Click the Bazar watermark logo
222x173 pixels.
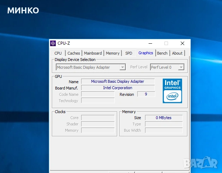(x=202, y=162)
